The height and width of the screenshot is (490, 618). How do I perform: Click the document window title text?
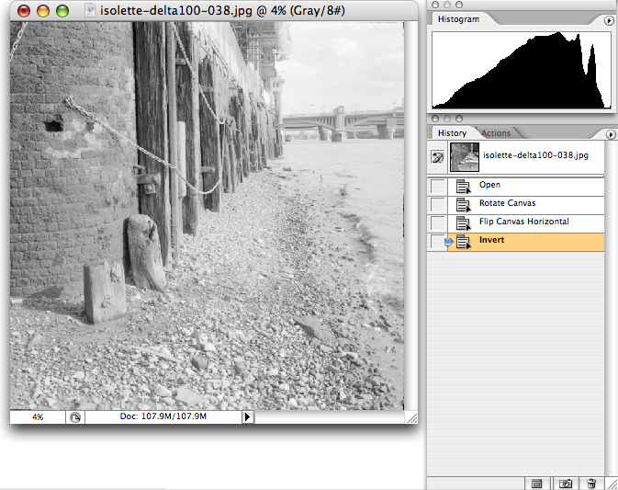pos(222,11)
